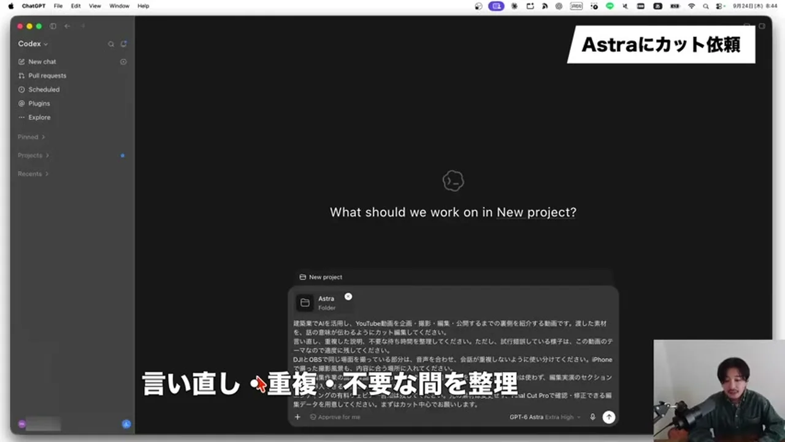Toggle the sidebar panel icon
The height and width of the screenshot is (442, 785).
pyautogui.click(x=53, y=26)
